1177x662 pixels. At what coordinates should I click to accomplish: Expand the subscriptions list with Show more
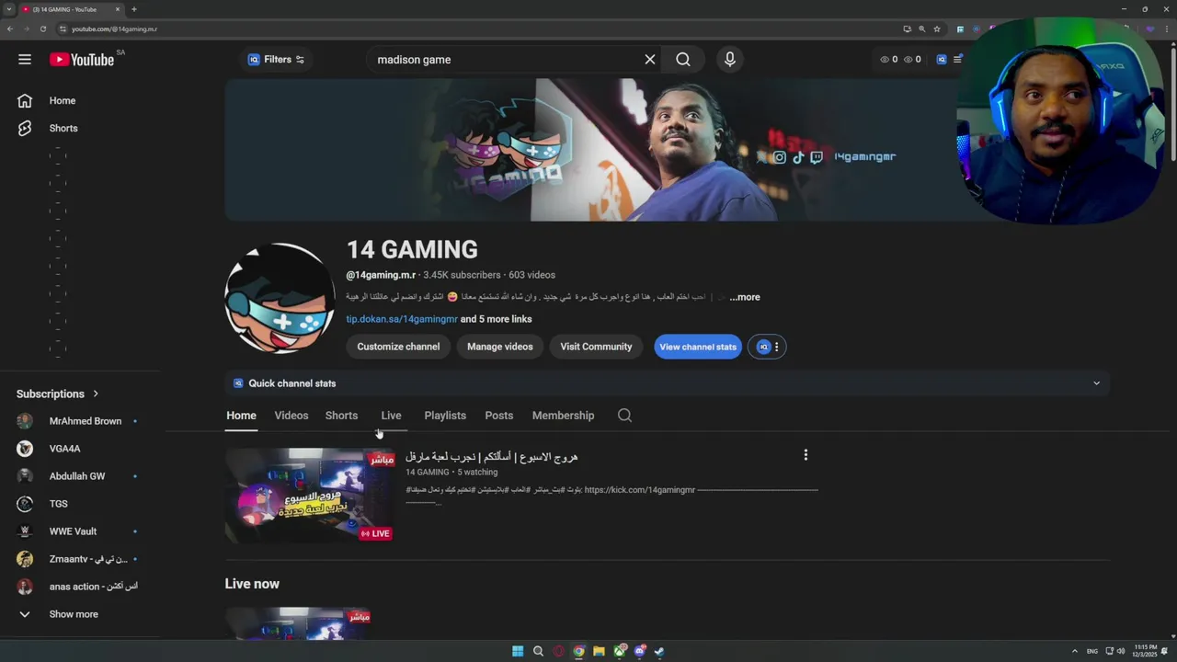tap(60, 614)
